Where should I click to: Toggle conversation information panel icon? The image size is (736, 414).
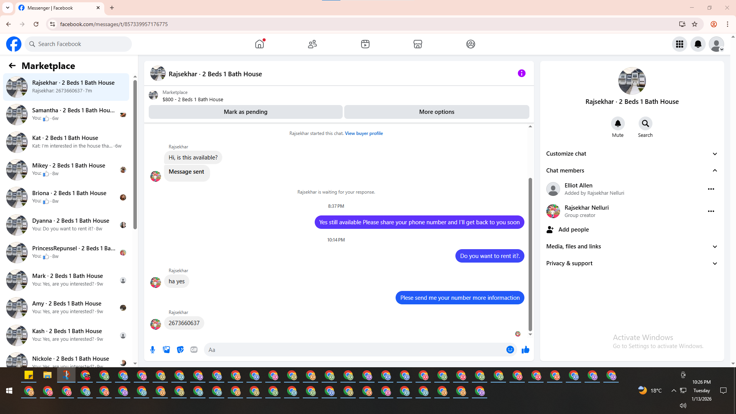pyautogui.click(x=521, y=73)
